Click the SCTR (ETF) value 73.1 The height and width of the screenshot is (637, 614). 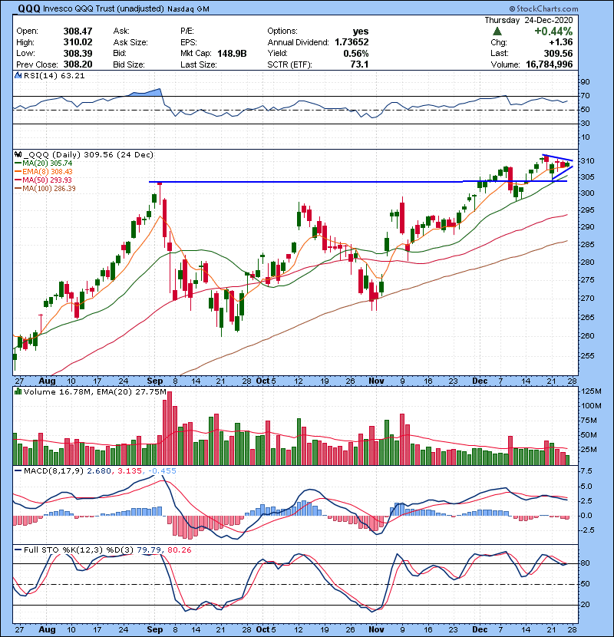pos(359,64)
